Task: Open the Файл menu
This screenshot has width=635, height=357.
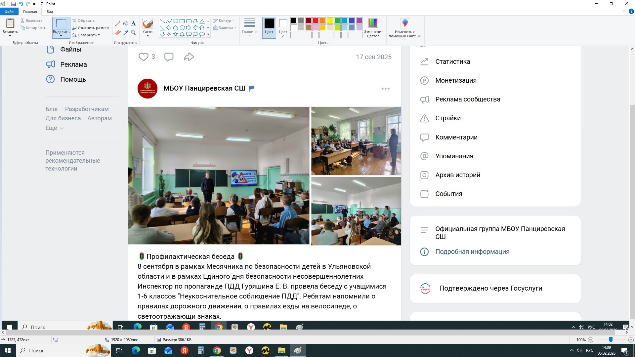Action: (9, 11)
